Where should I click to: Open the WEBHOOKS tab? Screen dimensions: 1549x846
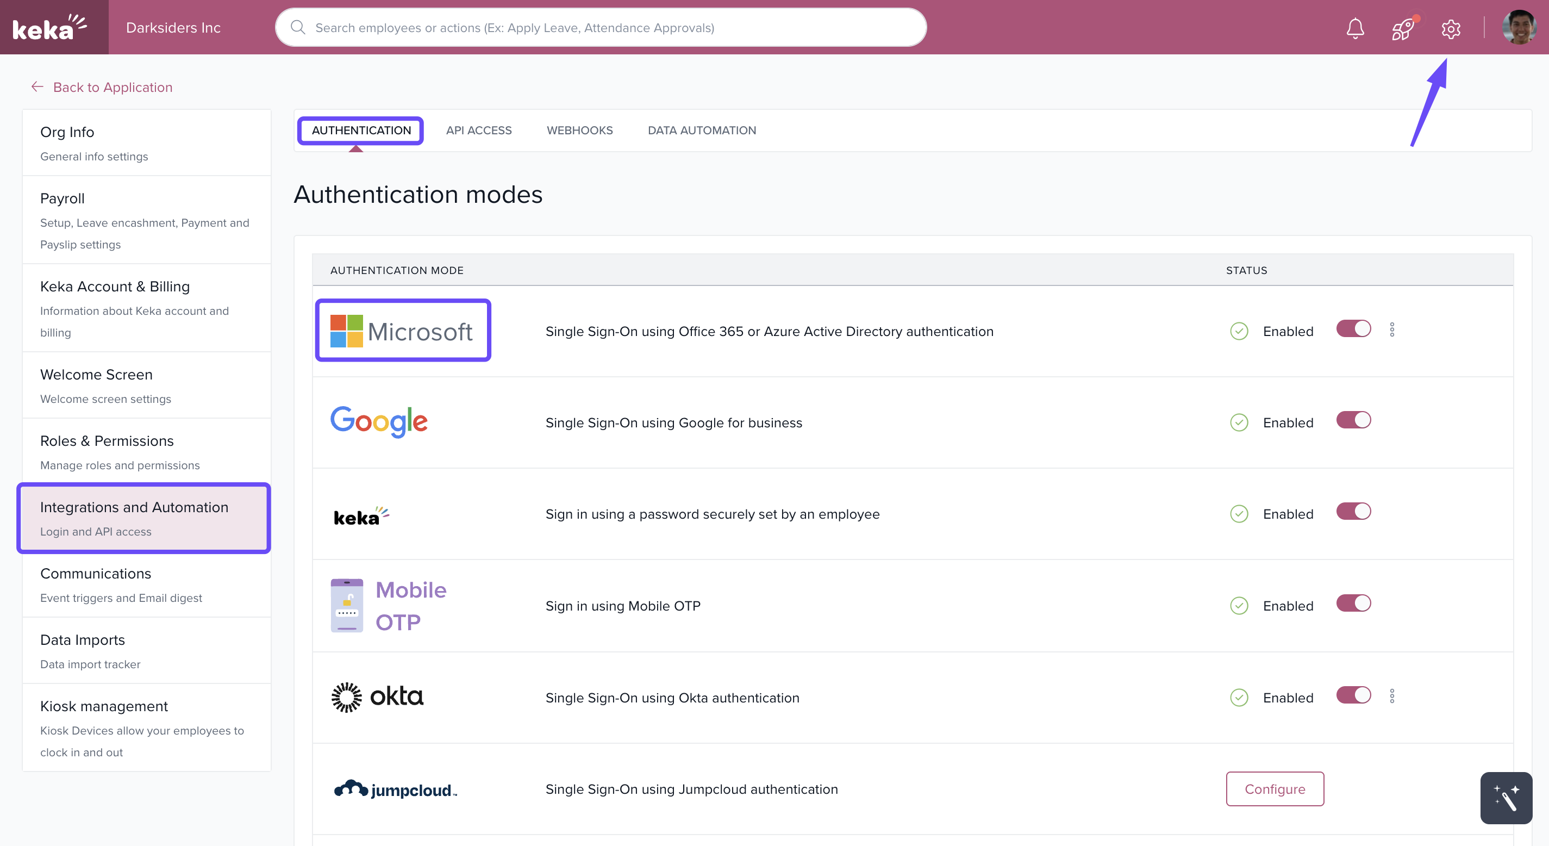coord(579,130)
